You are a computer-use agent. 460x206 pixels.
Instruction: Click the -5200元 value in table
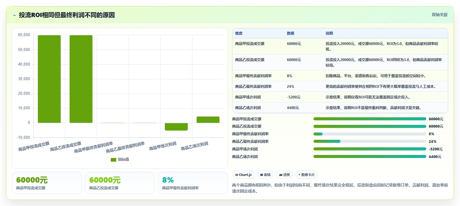point(293,97)
